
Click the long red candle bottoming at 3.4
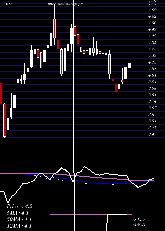tap(5, 120)
